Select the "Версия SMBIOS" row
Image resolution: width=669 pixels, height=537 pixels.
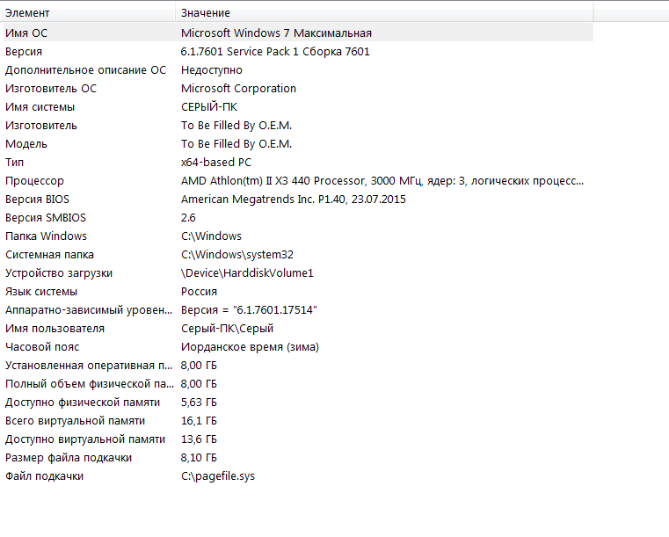coord(46,217)
